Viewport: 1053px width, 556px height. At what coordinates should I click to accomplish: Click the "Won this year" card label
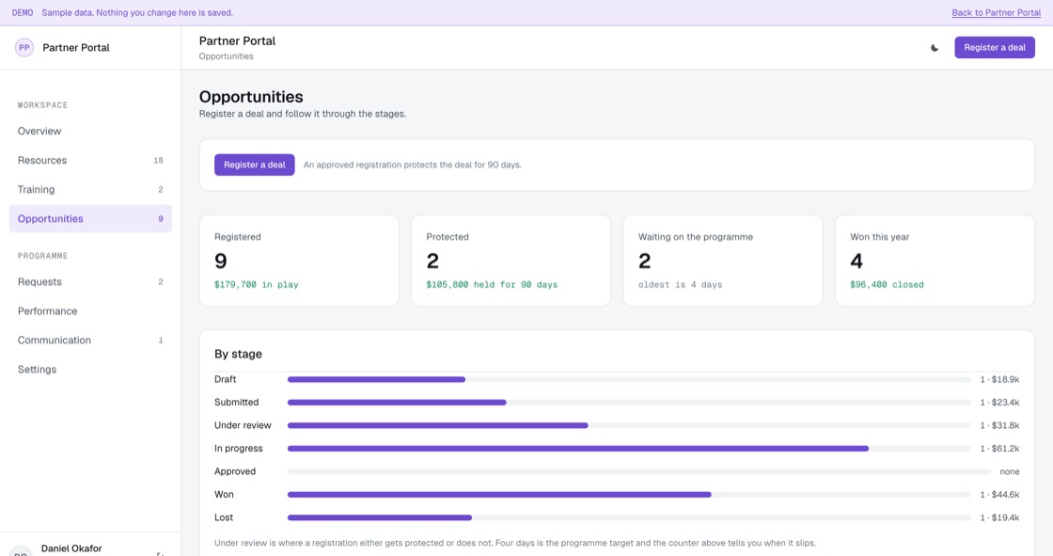click(x=880, y=237)
